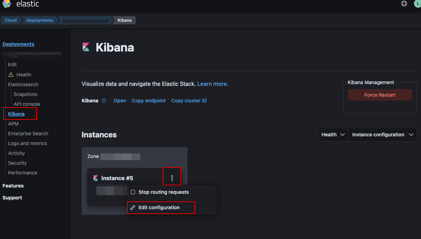The image size is (421, 239).
Task: Click the Instances heading
Action: coord(99,135)
